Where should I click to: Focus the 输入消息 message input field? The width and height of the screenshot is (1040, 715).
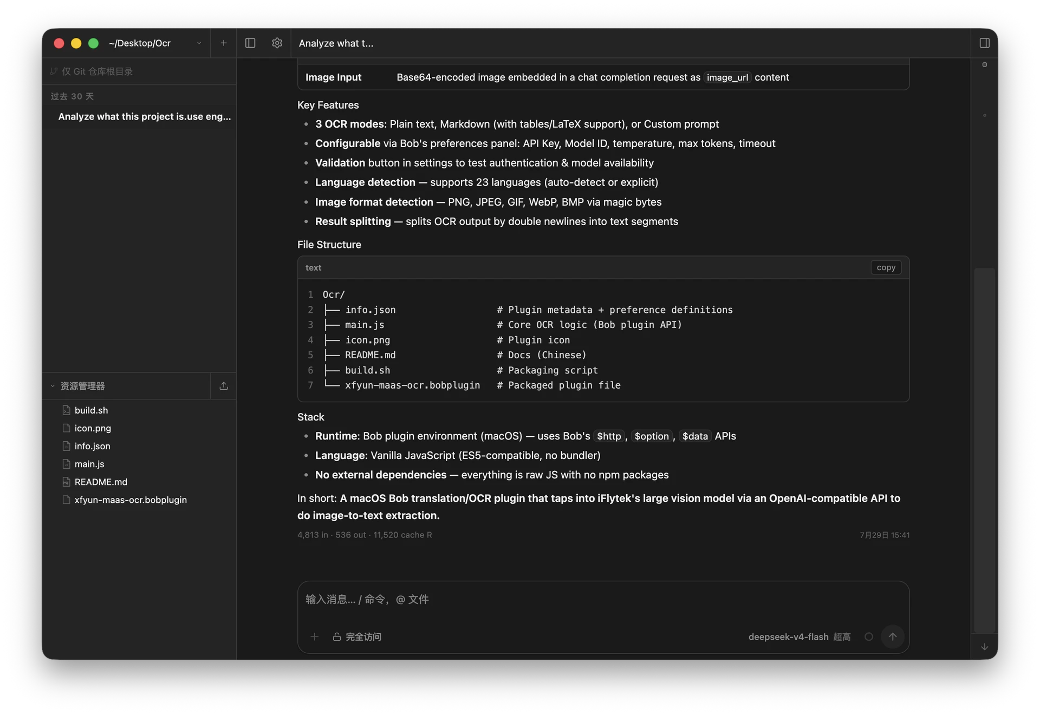tap(603, 600)
